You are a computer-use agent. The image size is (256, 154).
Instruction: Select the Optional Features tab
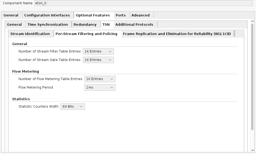[x=93, y=15]
